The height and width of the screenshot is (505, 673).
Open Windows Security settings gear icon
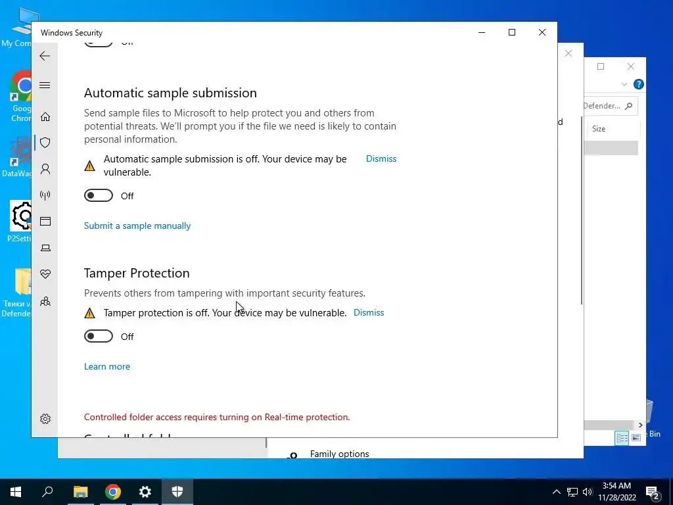(x=45, y=419)
